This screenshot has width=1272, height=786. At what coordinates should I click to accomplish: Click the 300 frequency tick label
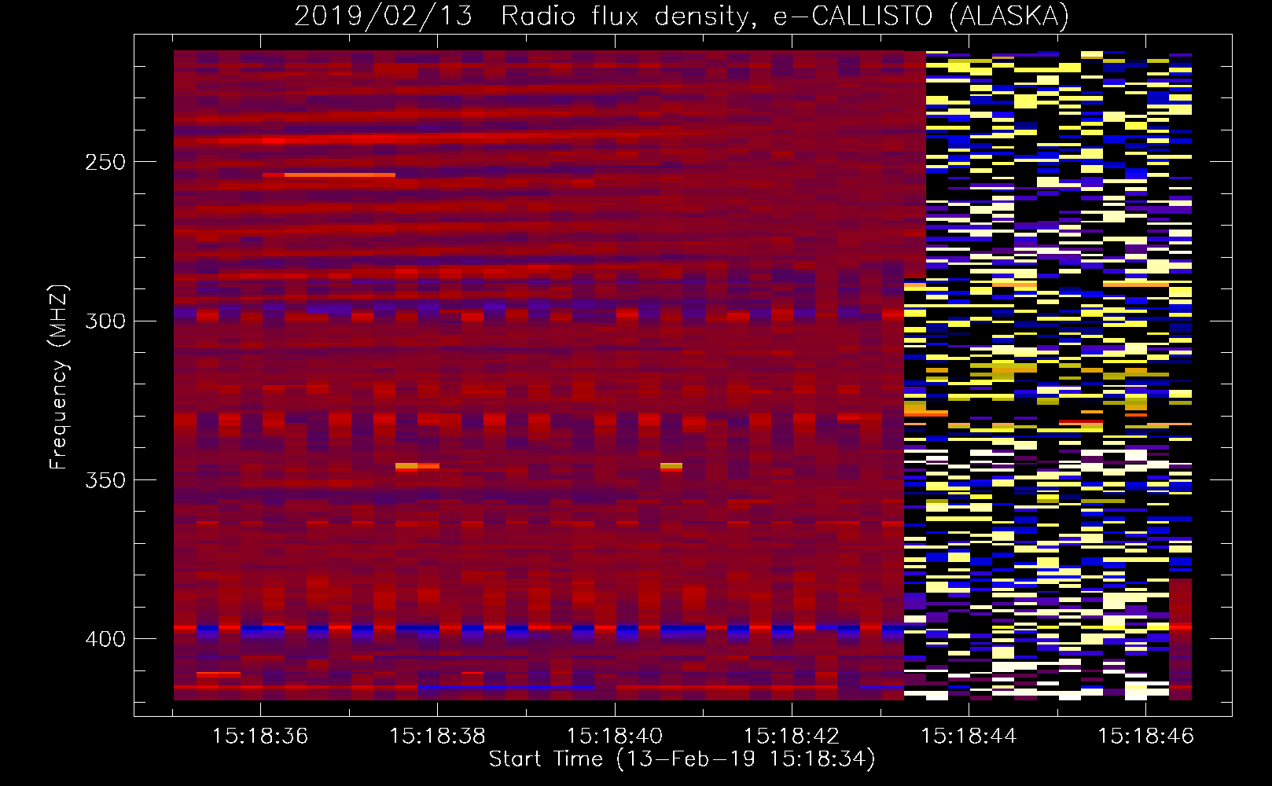coord(105,321)
